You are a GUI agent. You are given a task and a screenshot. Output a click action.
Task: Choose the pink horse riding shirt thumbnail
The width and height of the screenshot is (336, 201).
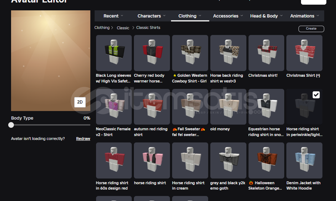coord(152,160)
